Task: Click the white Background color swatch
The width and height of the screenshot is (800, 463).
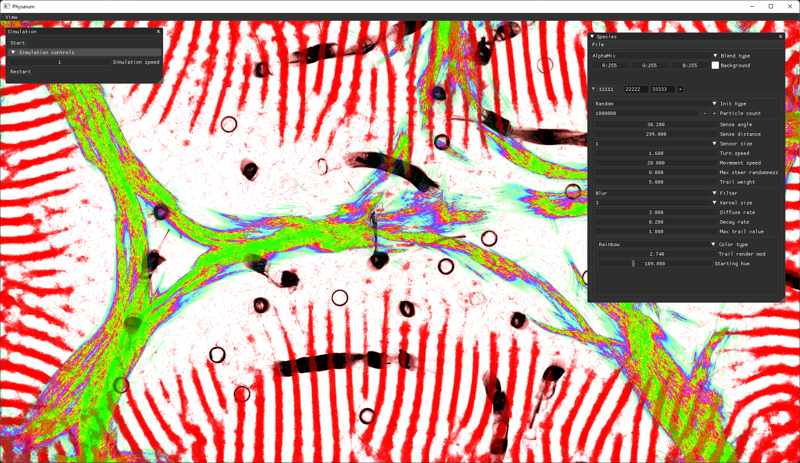Action: [715, 65]
